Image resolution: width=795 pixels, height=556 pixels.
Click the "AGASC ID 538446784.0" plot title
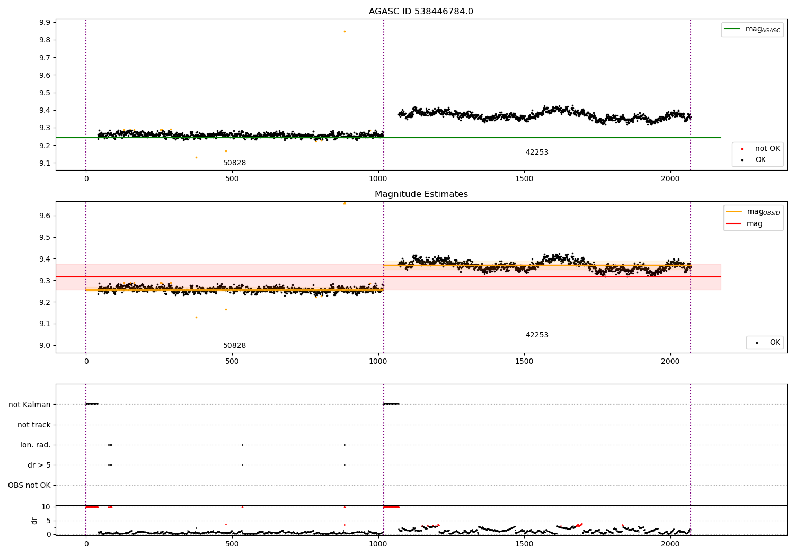pos(421,12)
